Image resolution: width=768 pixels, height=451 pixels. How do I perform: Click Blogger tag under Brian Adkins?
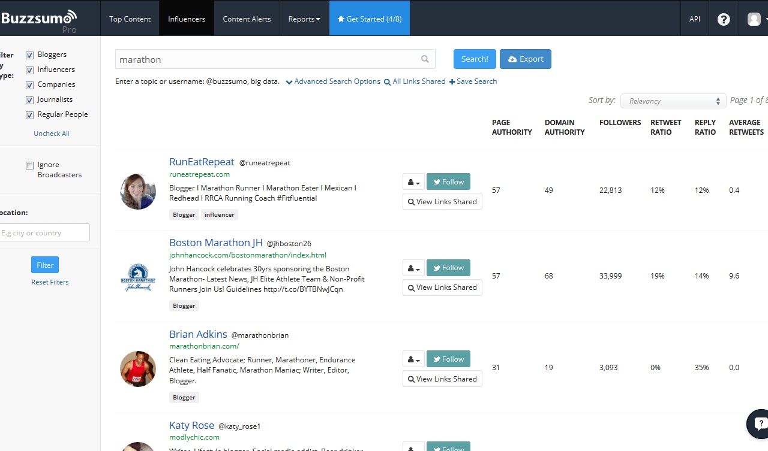click(184, 397)
